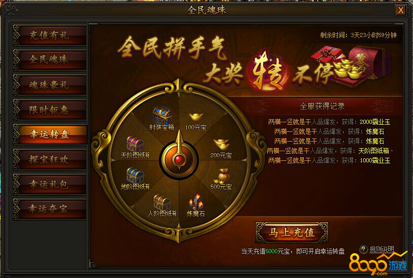Click the 时装宝箱 treasure chest icon
Image resolution: width=413 pixels, height=278 pixels.
pyautogui.click(x=162, y=115)
